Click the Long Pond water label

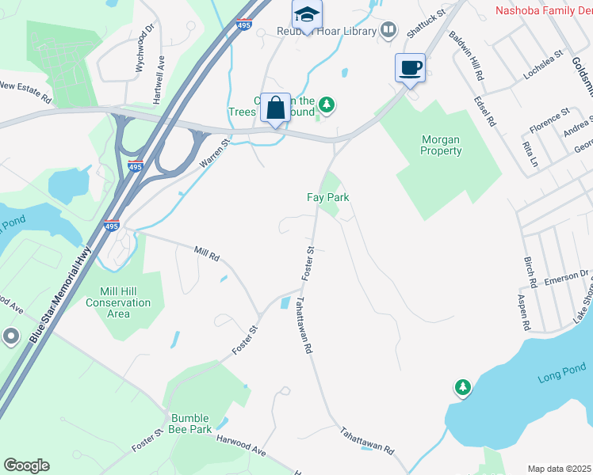pyautogui.click(x=562, y=373)
